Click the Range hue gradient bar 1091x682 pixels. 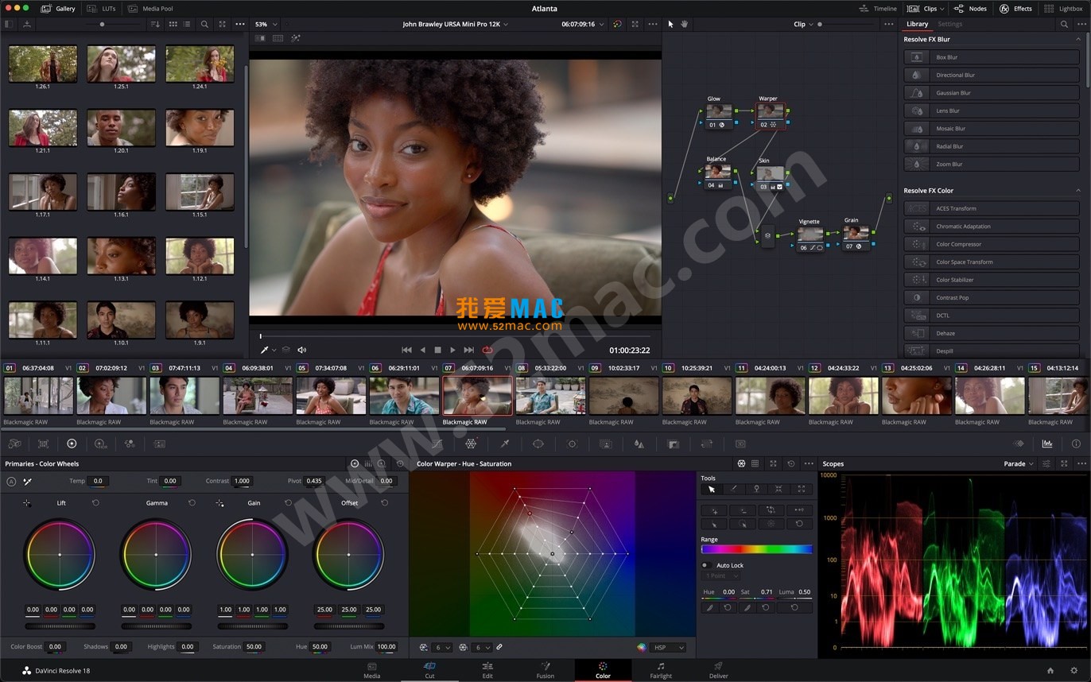(756, 549)
